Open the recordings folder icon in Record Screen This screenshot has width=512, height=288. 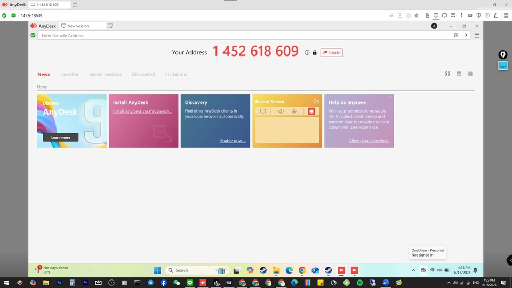click(316, 101)
